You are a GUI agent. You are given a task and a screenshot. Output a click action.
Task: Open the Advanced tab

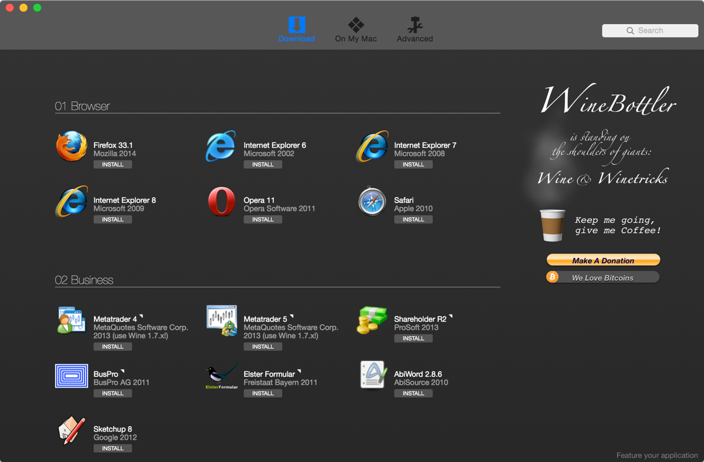[415, 29]
